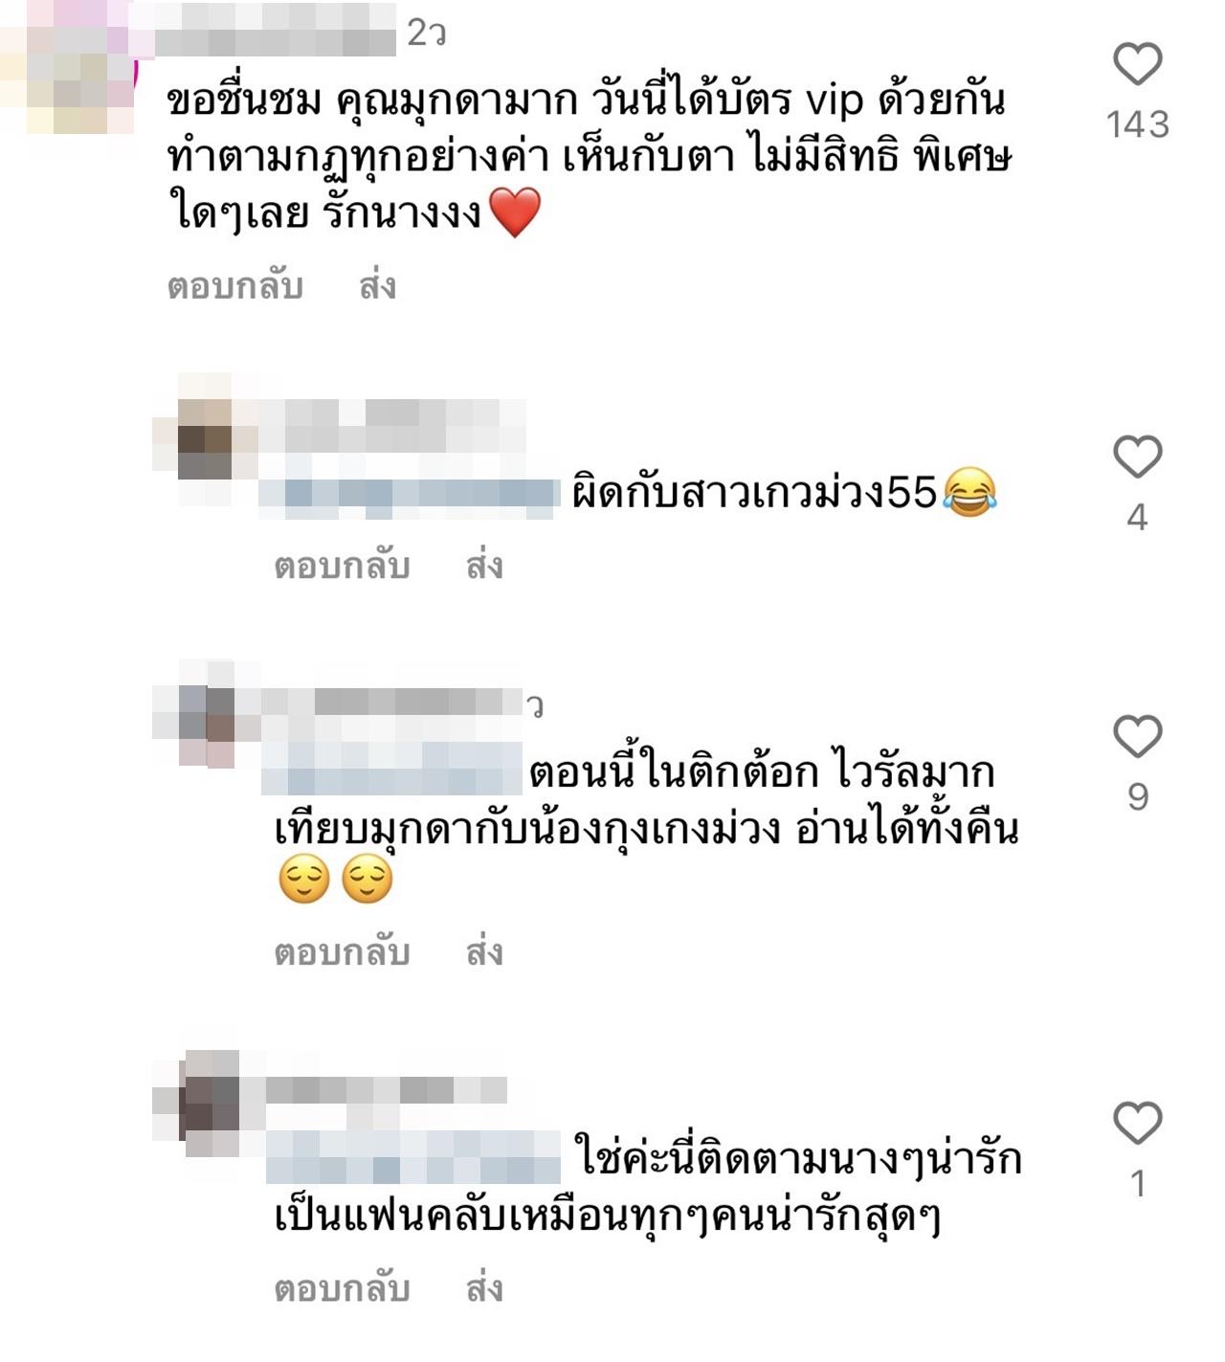The width and height of the screenshot is (1225, 1362).
Task: Like the comment with 4 likes
Action: (1137, 457)
